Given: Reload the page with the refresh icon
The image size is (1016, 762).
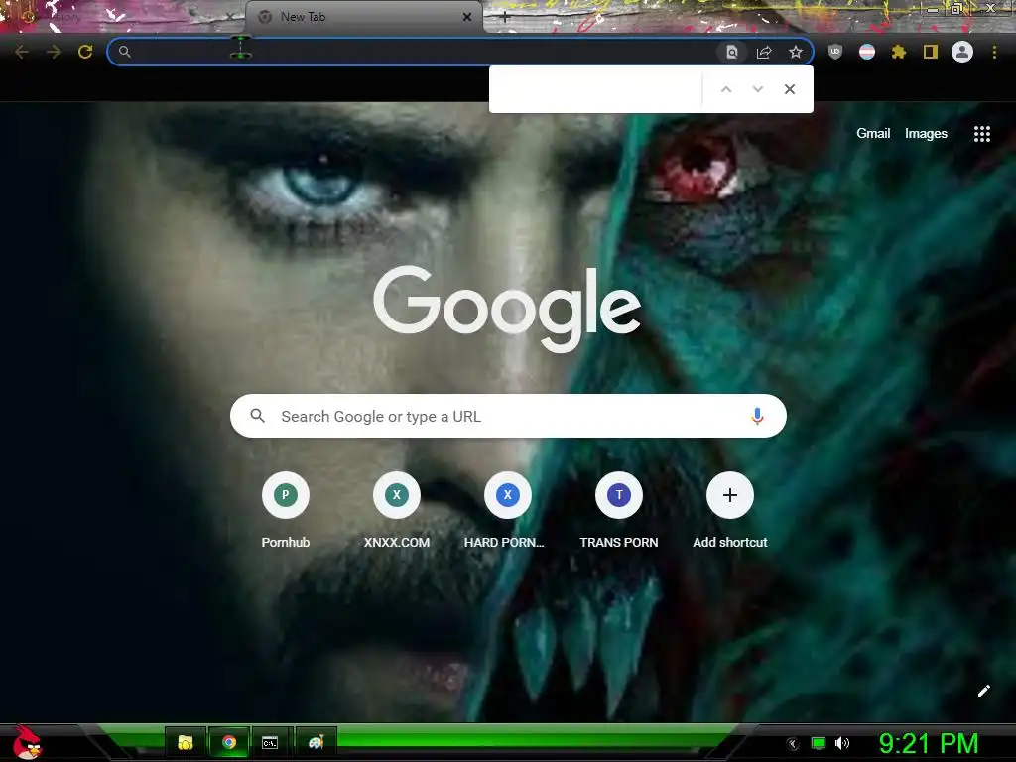Looking at the screenshot, I should click(85, 52).
